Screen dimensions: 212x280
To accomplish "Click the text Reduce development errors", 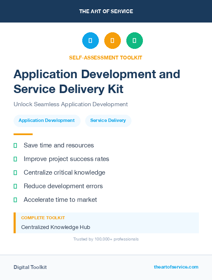I will (x=63, y=186).
